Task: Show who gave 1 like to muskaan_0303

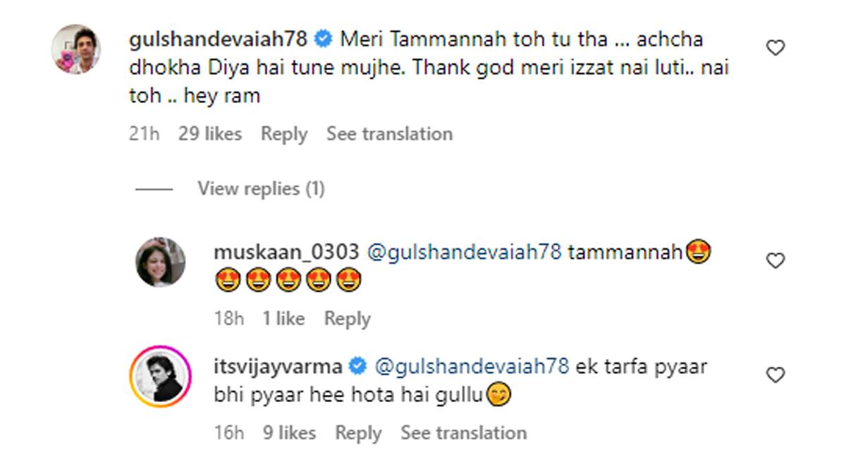Action: point(283,319)
